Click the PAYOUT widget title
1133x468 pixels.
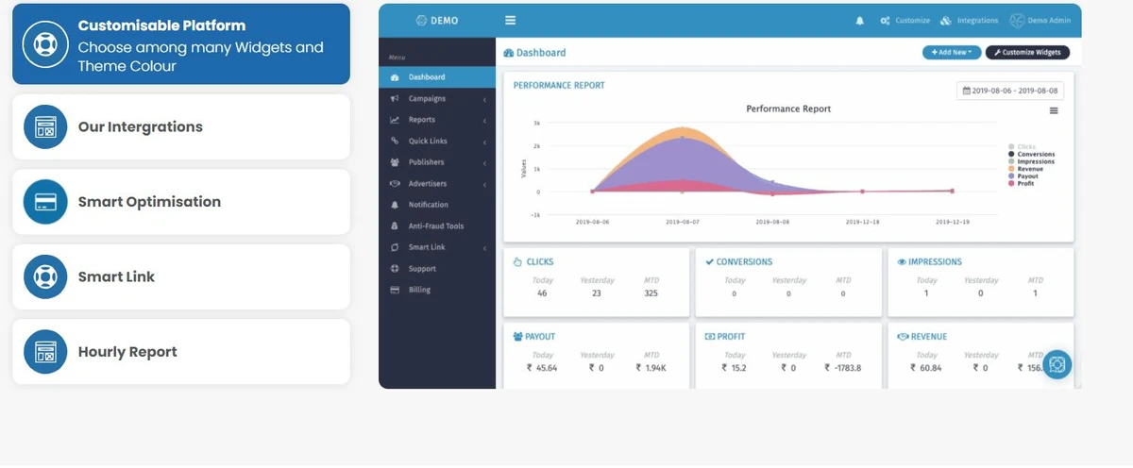(540, 337)
